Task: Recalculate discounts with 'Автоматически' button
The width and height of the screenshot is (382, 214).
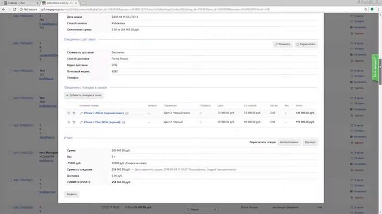Action: point(289,142)
